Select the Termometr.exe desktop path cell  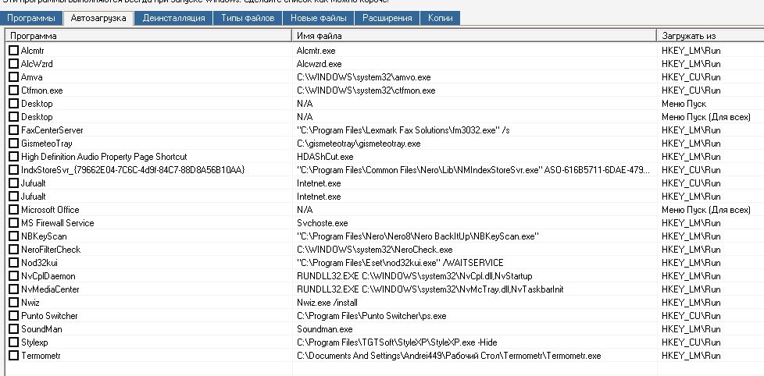tap(448, 356)
